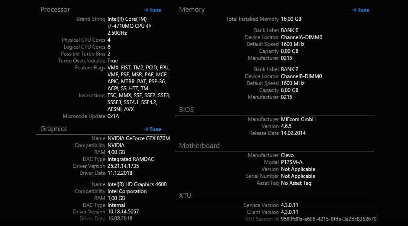Click driver date 16.08.2018
Image resolution: width=408 pixels, height=226 pixels.
pos(120,219)
